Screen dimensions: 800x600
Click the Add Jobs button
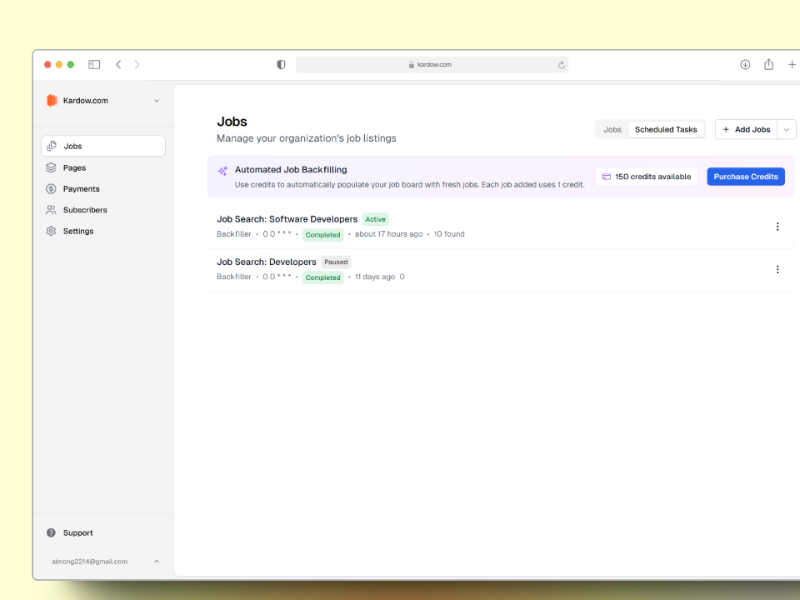pos(746,129)
